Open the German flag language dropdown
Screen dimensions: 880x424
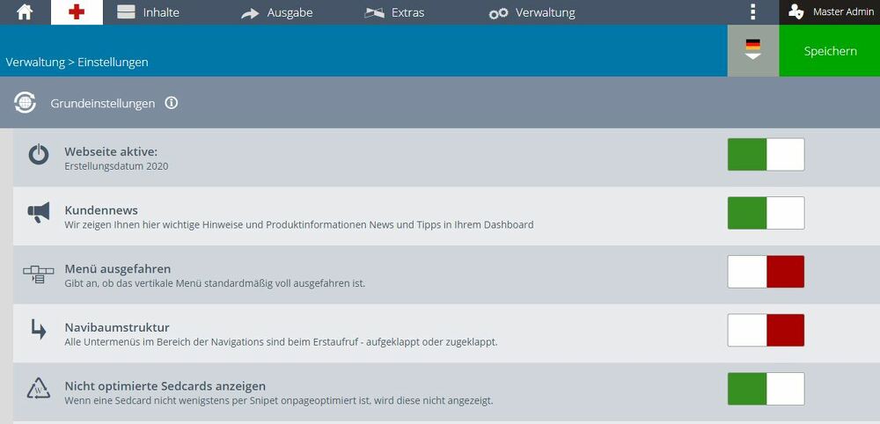tap(753, 50)
